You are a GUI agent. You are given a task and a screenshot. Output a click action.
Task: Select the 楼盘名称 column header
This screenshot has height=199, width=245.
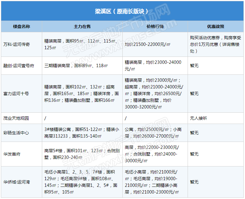pos(22,26)
